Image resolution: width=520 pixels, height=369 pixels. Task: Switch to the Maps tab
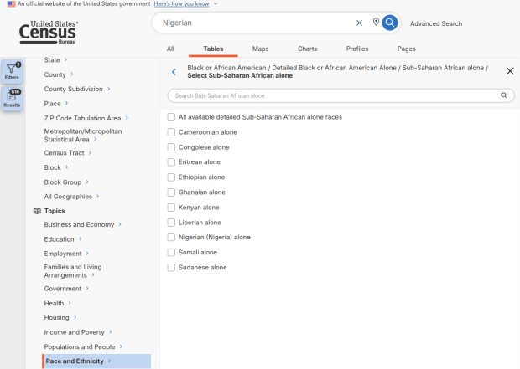[260, 49]
